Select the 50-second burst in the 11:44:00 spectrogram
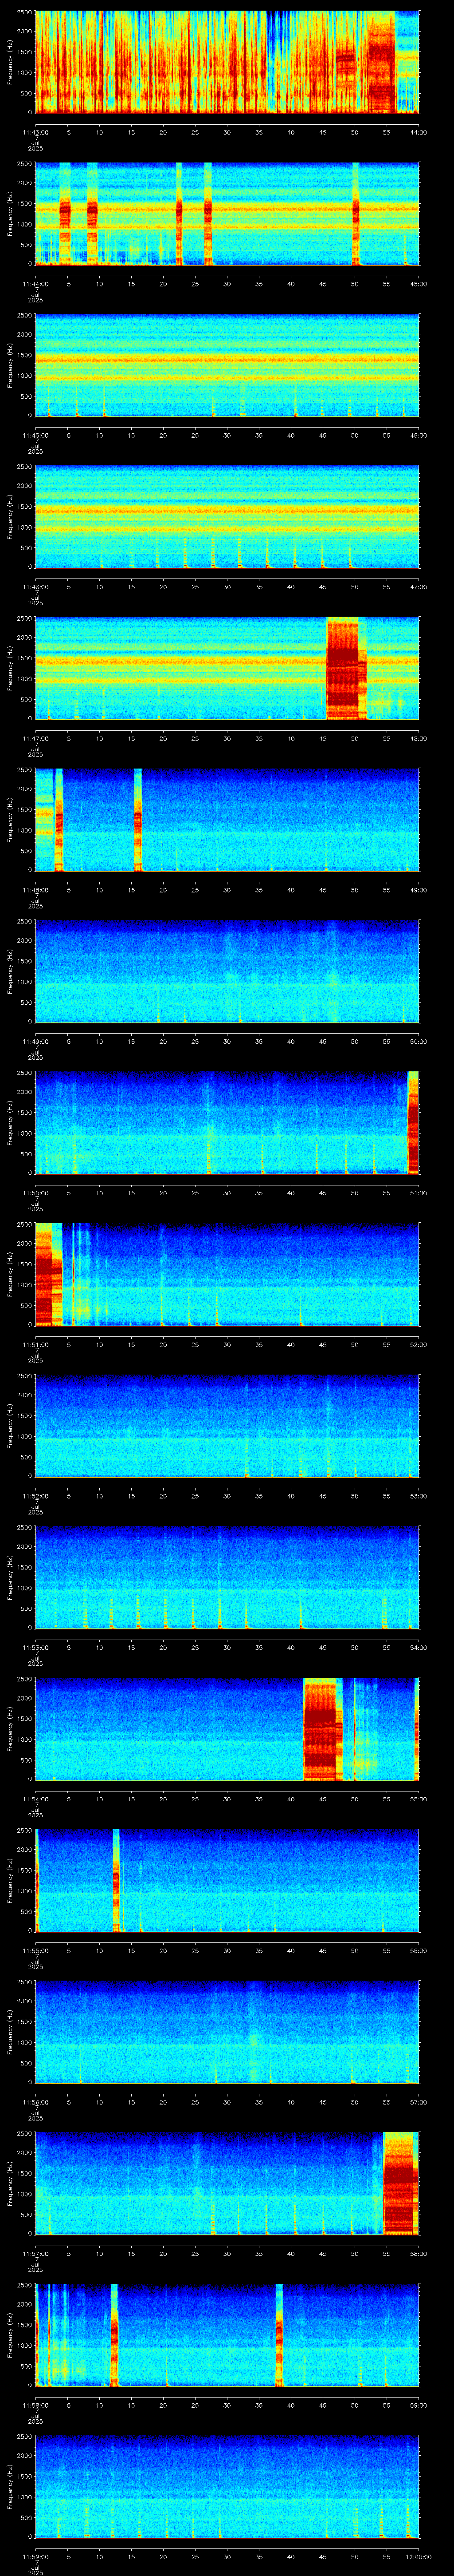 [355, 214]
